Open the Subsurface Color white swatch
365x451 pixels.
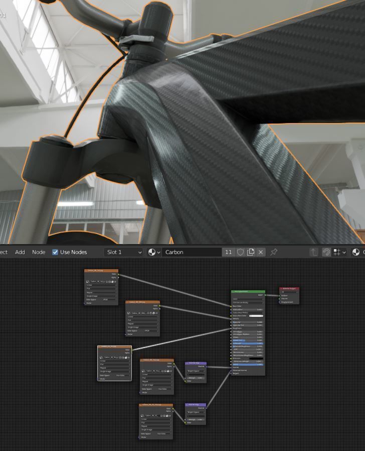[256, 316]
